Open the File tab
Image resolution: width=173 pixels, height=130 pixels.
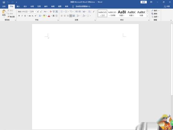pyautogui.click(x=4, y=7)
